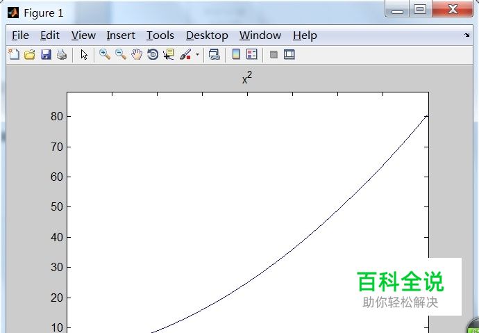Open the Desktop menu
The height and width of the screenshot is (333, 479).
click(x=207, y=35)
